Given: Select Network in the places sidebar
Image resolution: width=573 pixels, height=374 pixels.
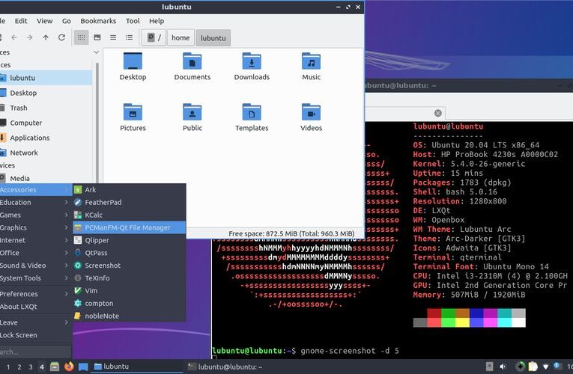Looking at the screenshot, I should pos(46,153).
